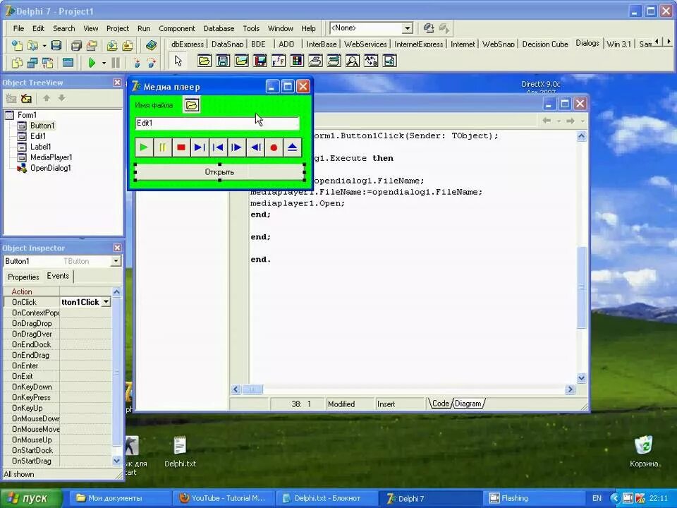Click the code editor horizontal scrollbar thumb
Image resolution: width=677 pixels, height=508 pixels.
tap(252, 389)
